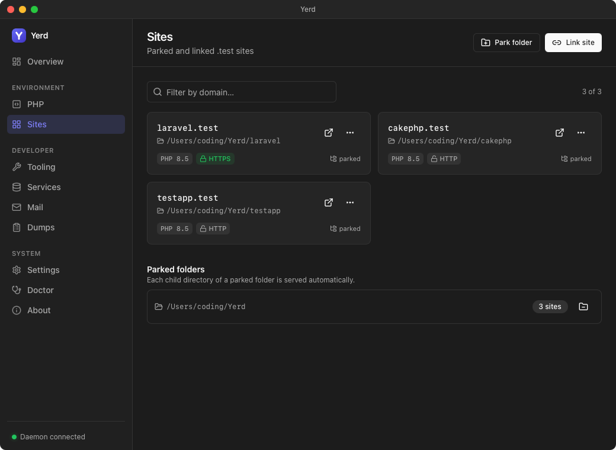Minimize the Yerd window with yellow button

coord(23,9)
